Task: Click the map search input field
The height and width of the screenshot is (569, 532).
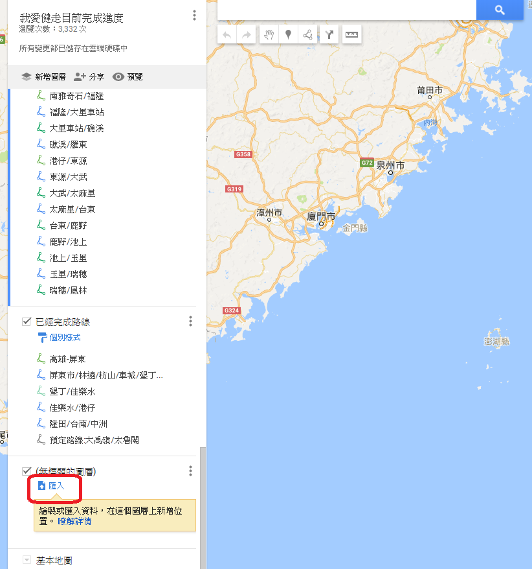Action: click(346, 10)
